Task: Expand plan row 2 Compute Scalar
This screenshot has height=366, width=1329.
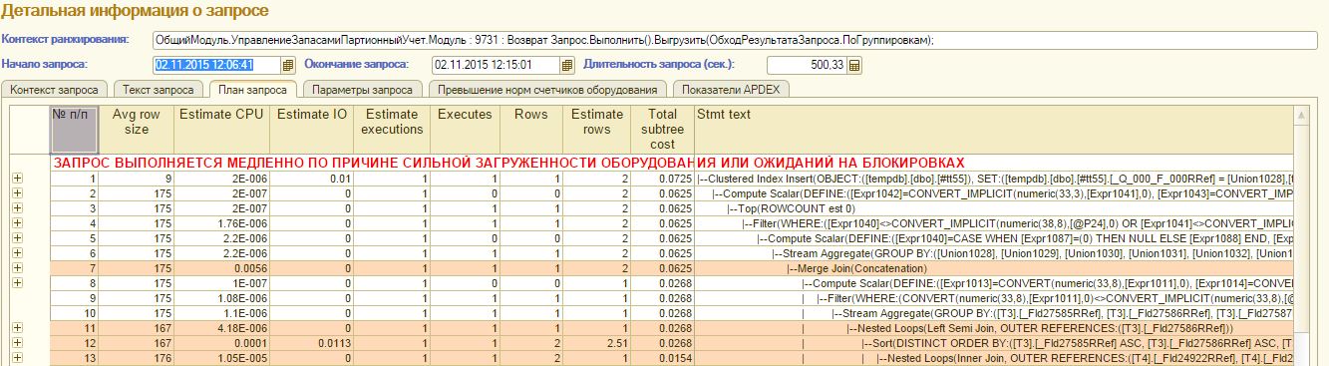Action: tap(17, 192)
